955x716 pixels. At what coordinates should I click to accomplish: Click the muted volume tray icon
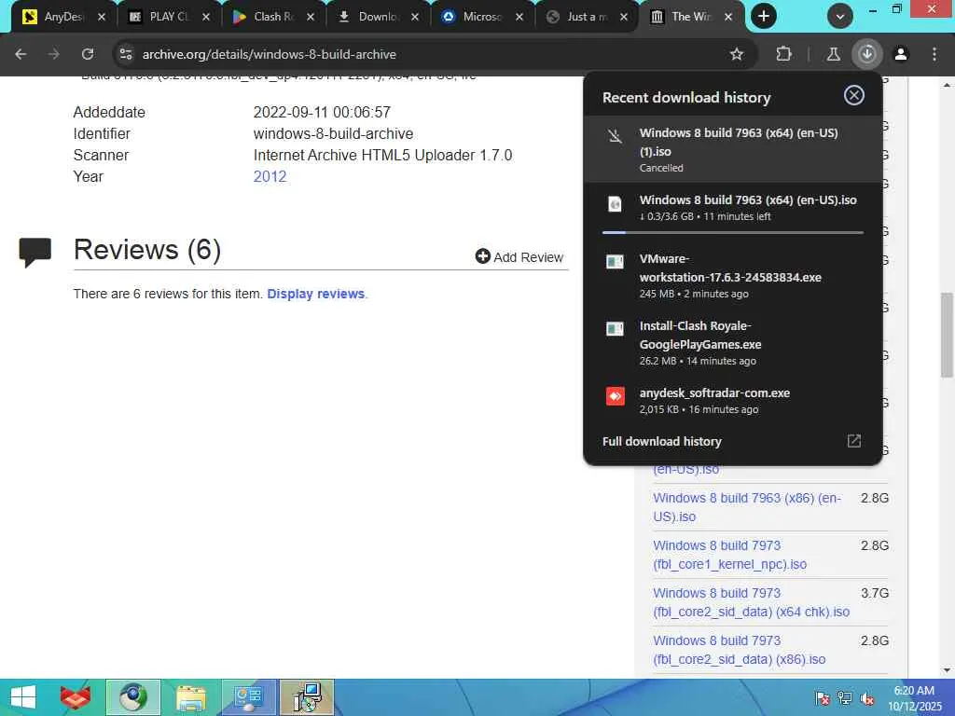[x=866, y=697]
